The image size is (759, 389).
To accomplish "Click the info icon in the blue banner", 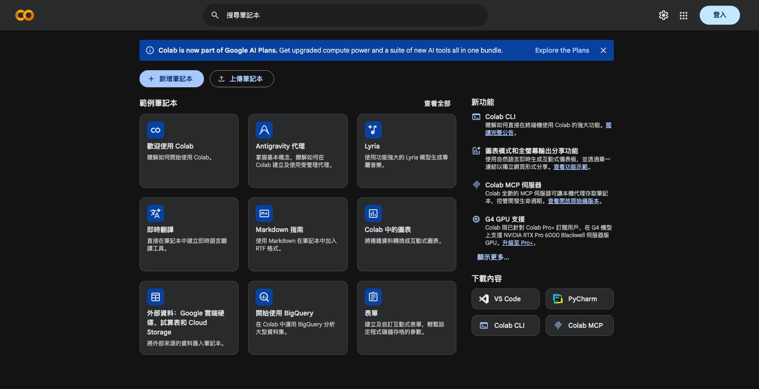I will coord(150,50).
